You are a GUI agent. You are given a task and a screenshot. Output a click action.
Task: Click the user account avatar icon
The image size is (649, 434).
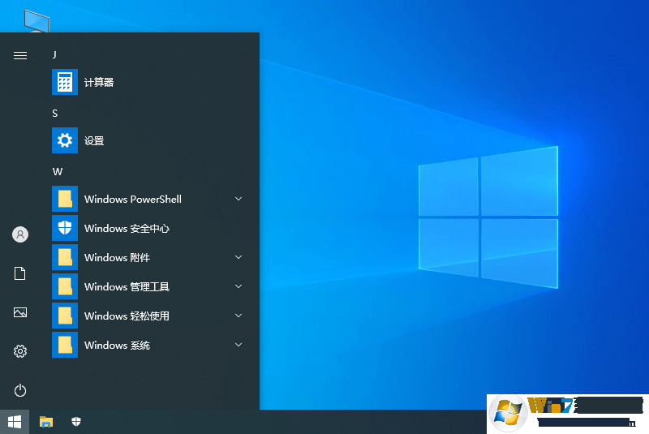coord(20,234)
